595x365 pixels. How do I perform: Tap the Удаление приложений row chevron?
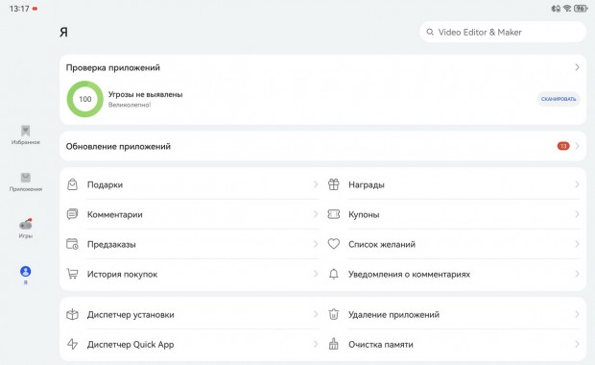577,314
